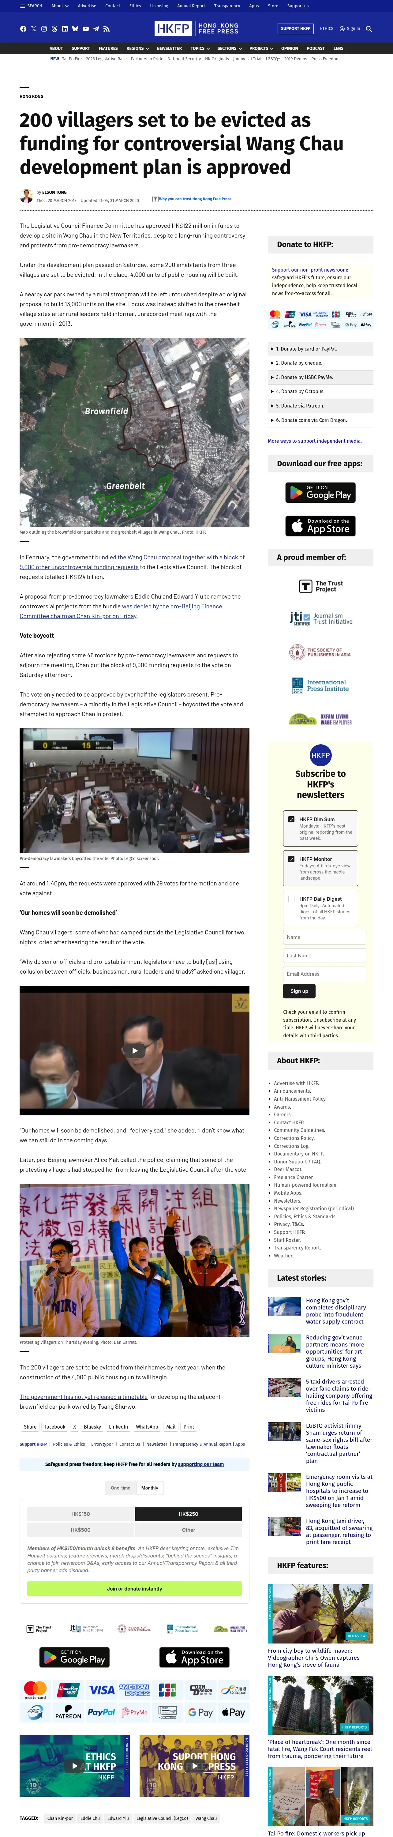
Task: Open the Wang Chau brownfield map image
Action: (x=134, y=432)
